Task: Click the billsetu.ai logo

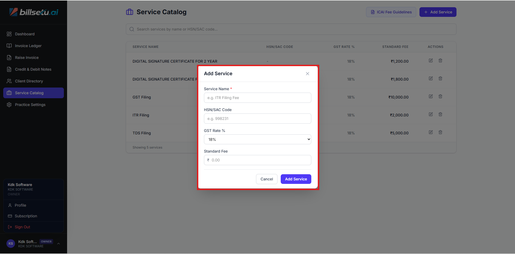Action: [x=34, y=12]
